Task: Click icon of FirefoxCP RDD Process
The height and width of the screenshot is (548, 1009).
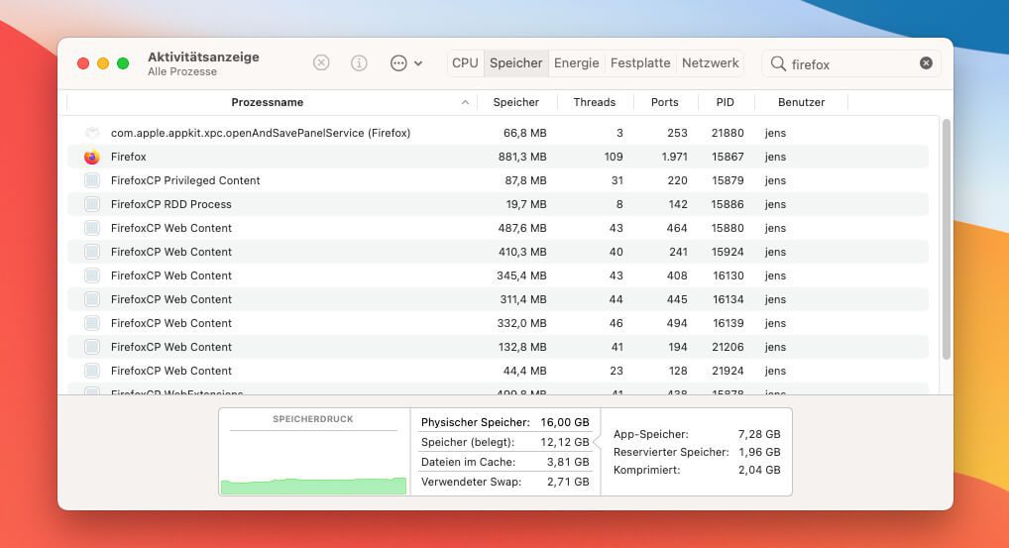Action: 92,204
